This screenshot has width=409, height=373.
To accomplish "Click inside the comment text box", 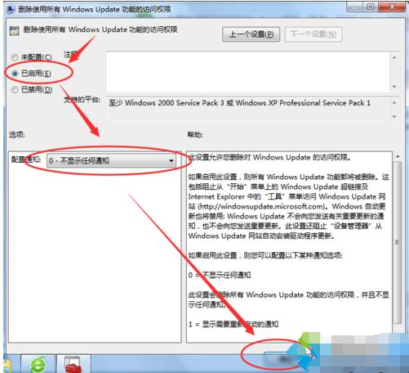I will click(248, 72).
